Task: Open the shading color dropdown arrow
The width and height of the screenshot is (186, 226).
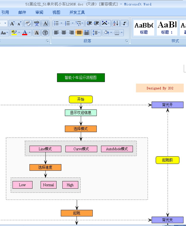Action: [111, 33]
